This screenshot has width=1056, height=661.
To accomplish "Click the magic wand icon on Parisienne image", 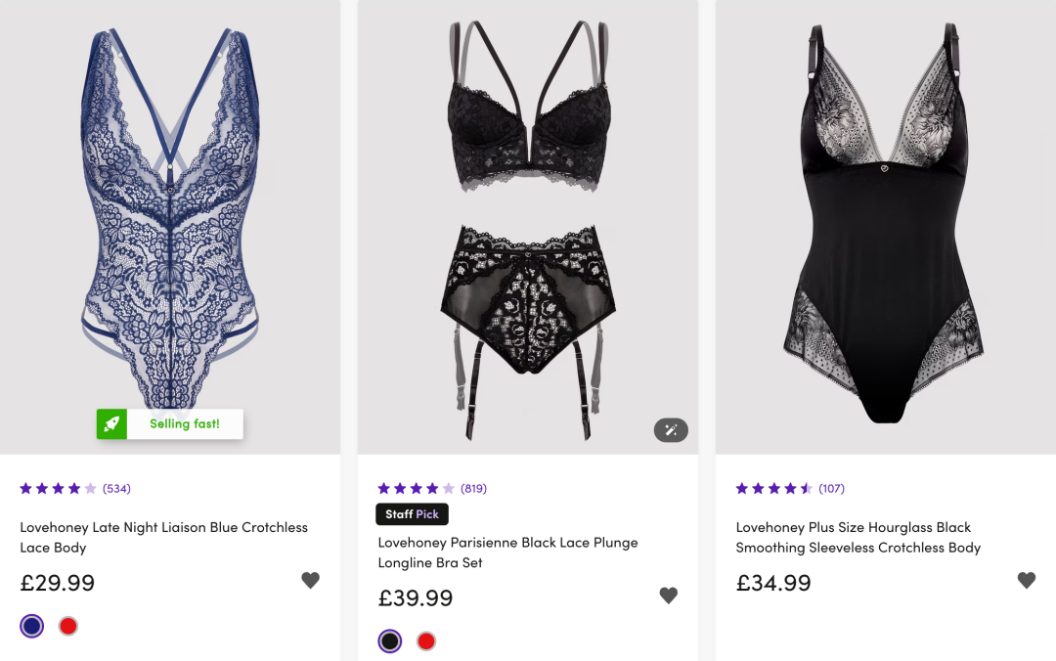I will pos(671,430).
